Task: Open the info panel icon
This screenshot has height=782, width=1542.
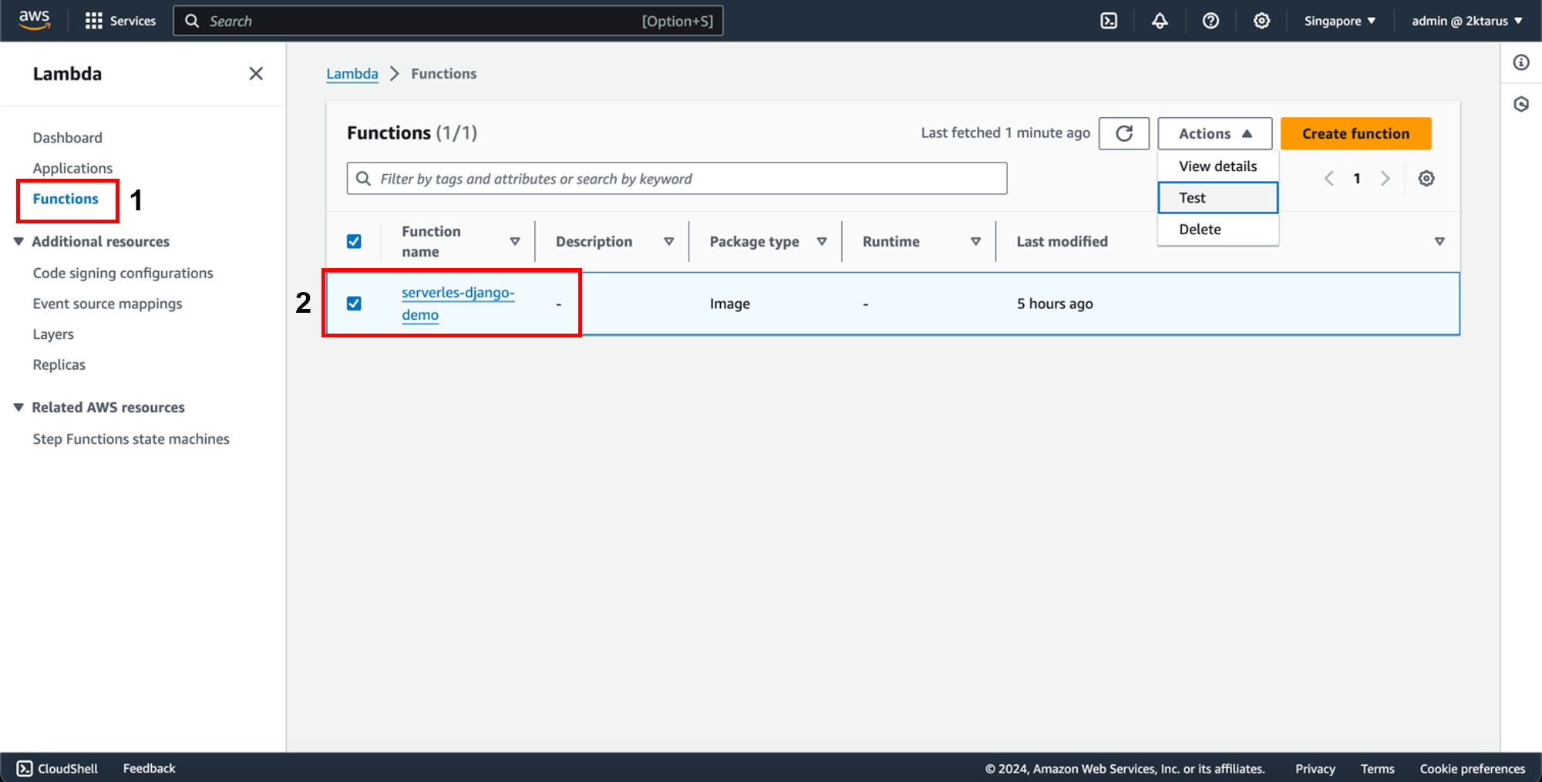Action: pyautogui.click(x=1521, y=62)
